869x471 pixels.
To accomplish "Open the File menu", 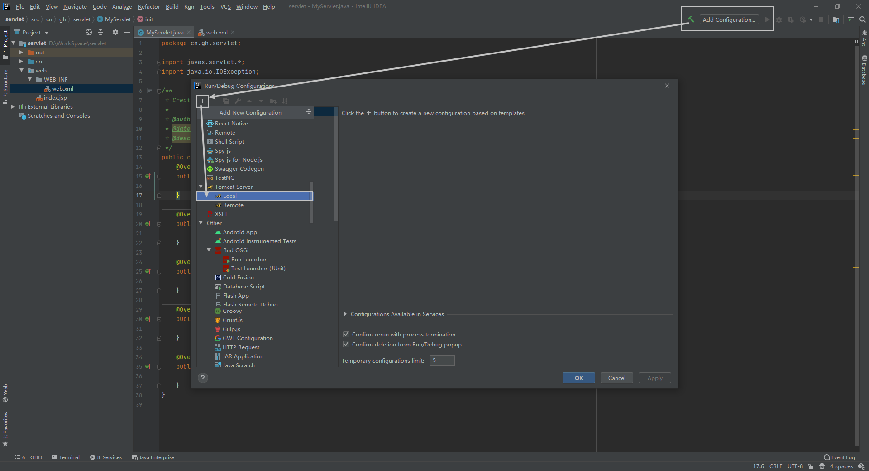I will [20, 6].
